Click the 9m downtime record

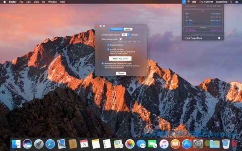pos(203,14)
